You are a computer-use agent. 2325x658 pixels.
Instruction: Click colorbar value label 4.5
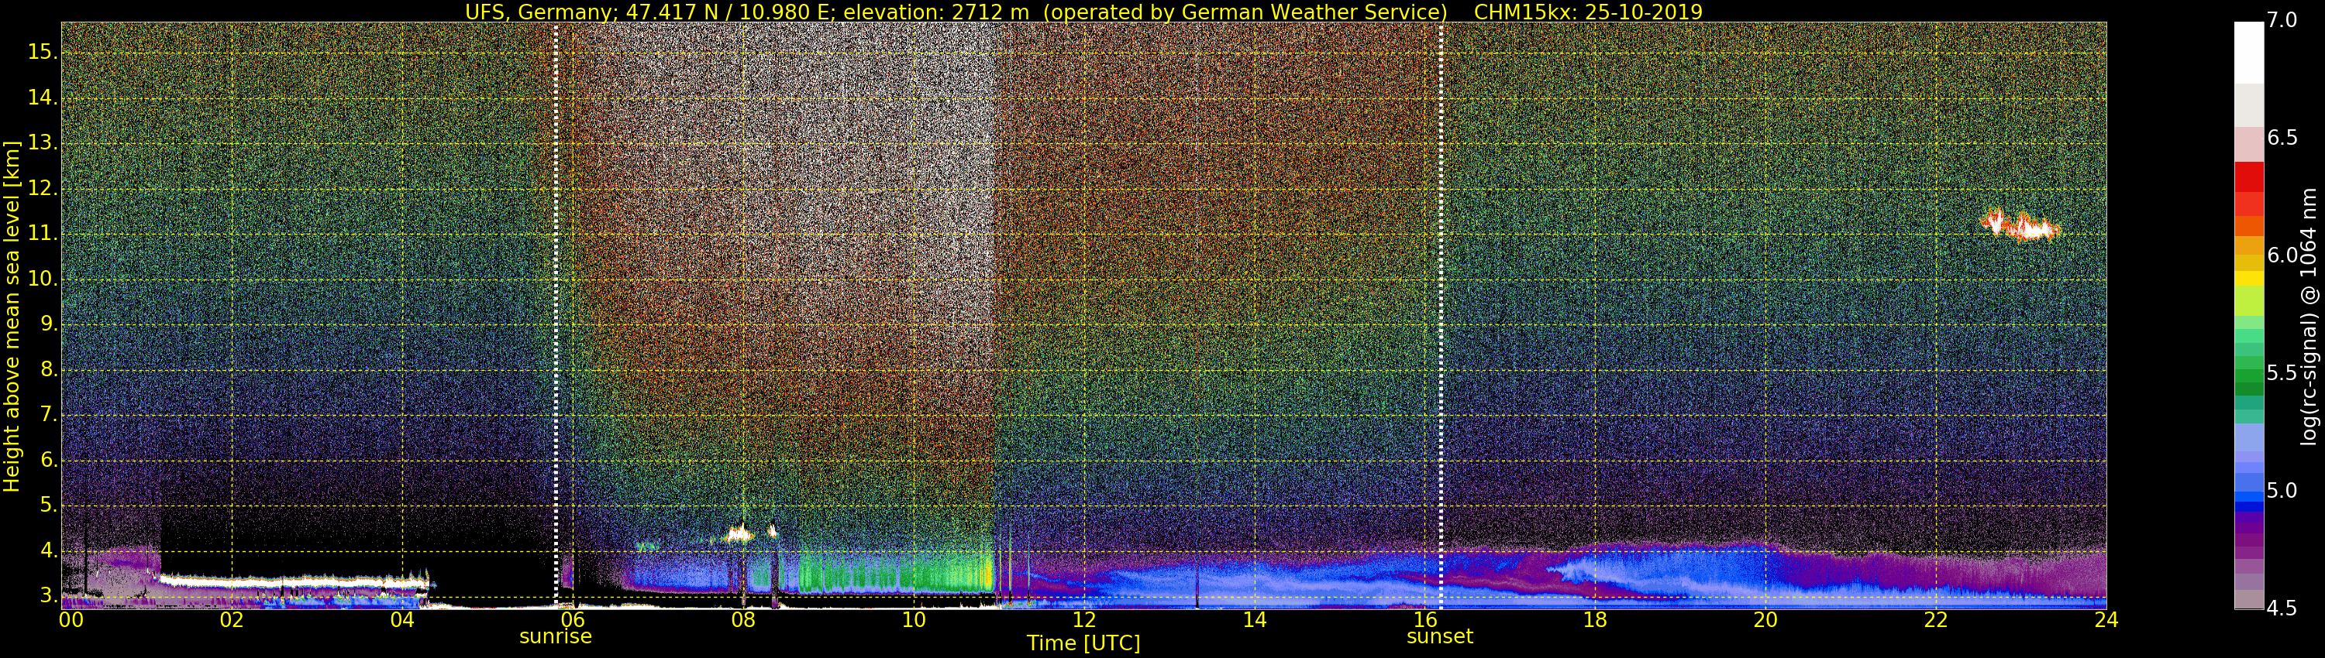(x=2282, y=608)
